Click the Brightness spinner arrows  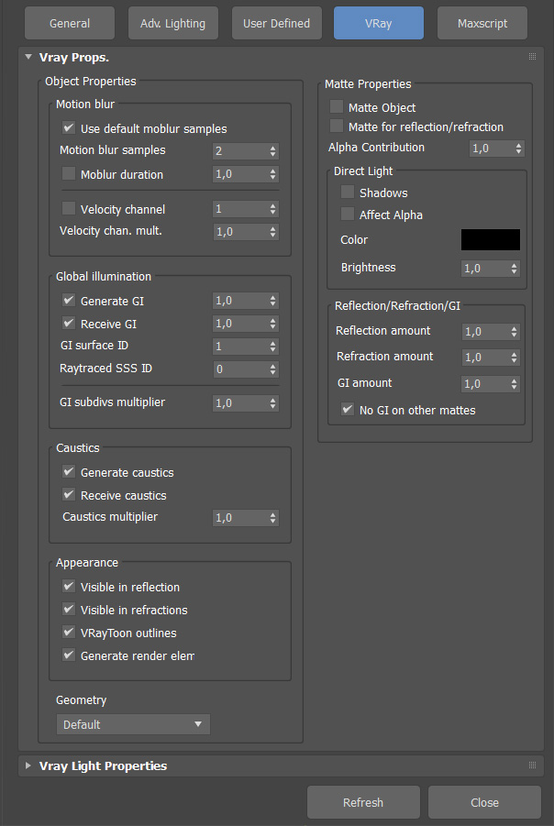coord(514,269)
